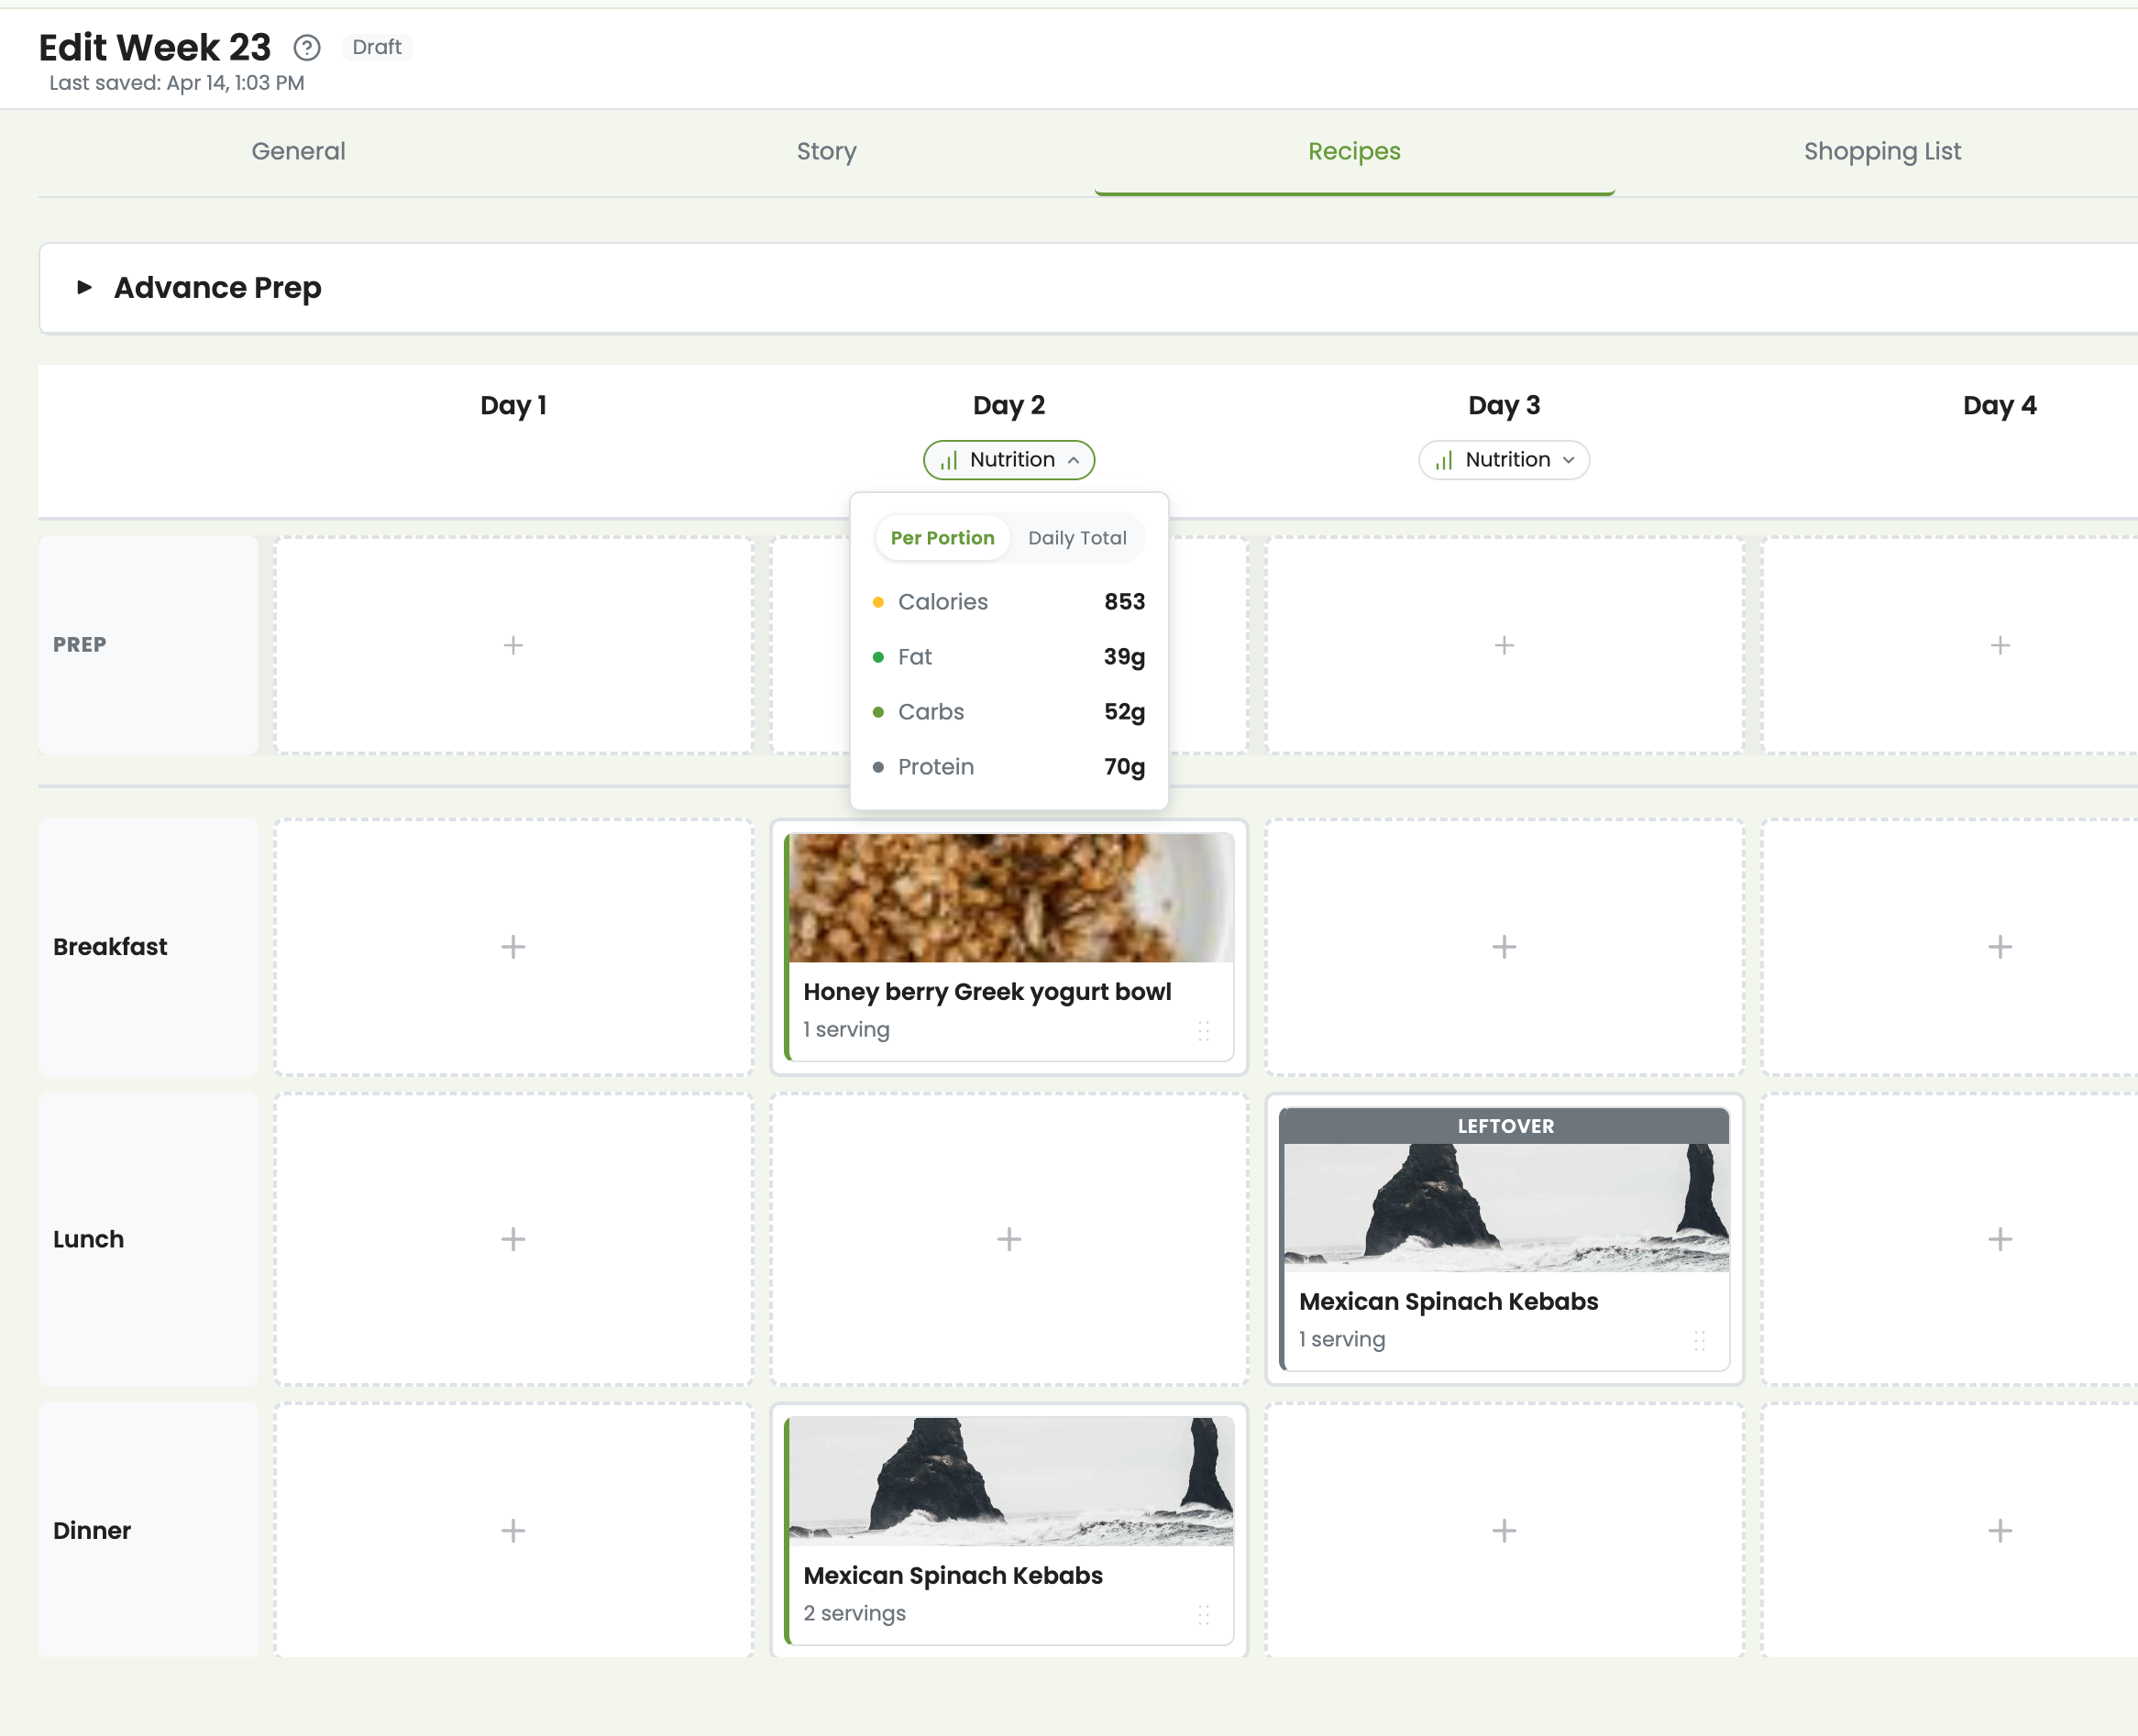Click the Honey berry Greek yogurt bowl title
Image resolution: width=2138 pixels, height=1736 pixels.
point(987,992)
